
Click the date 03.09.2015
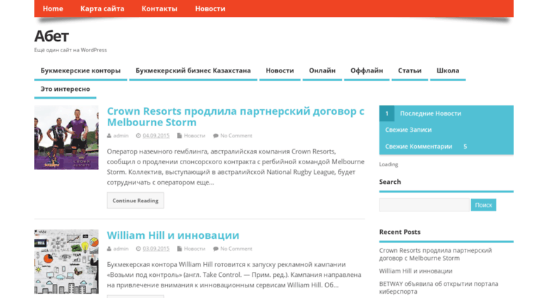click(x=156, y=249)
